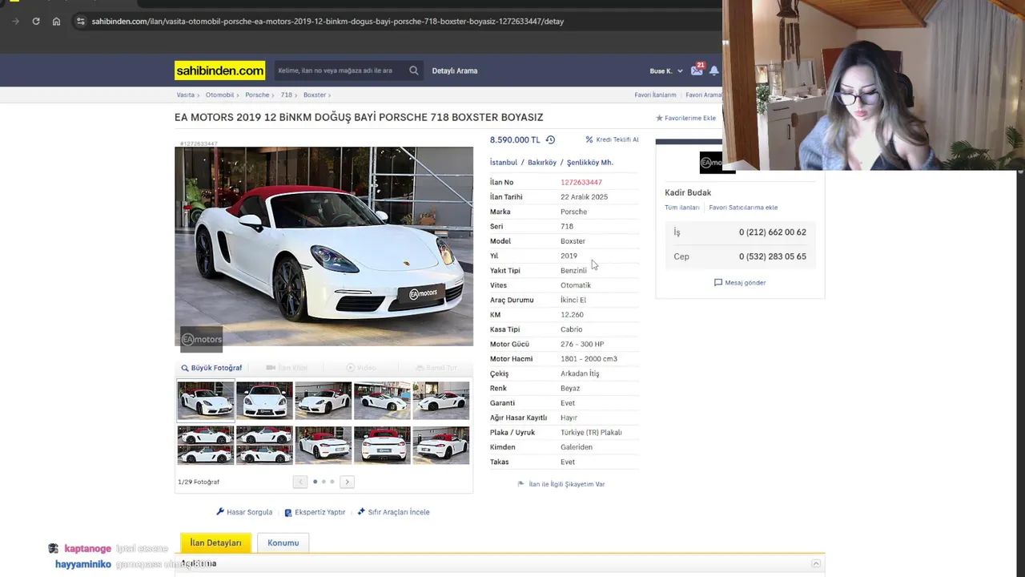Click the sahibinden.com logo
This screenshot has height=577, width=1025.
click(x=219, y=71)
